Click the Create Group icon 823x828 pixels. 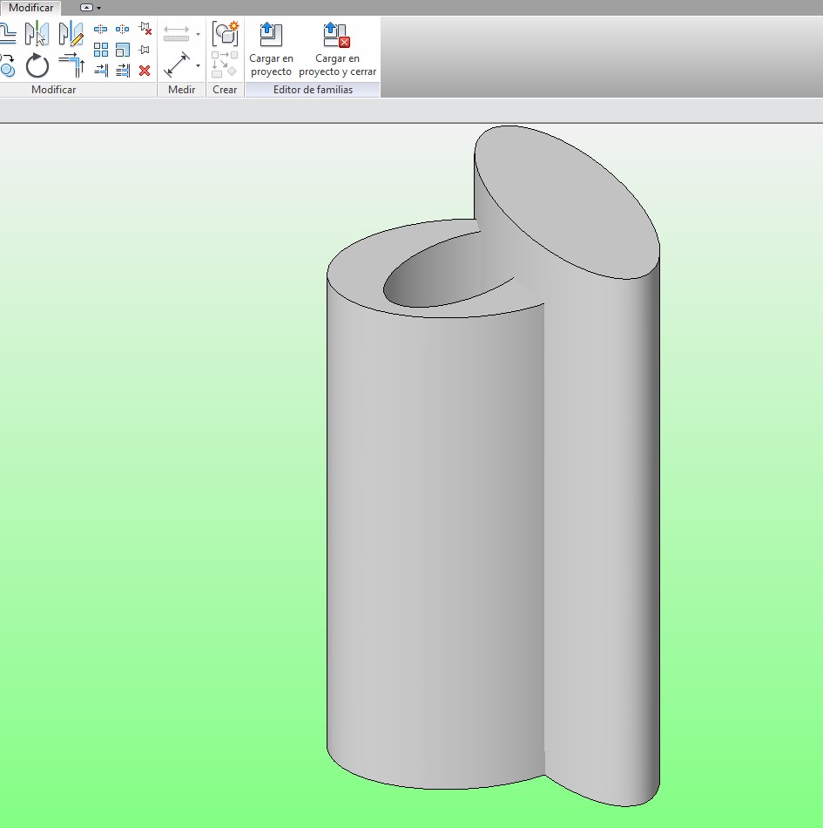pyautogui.click(x=226, y=34)
